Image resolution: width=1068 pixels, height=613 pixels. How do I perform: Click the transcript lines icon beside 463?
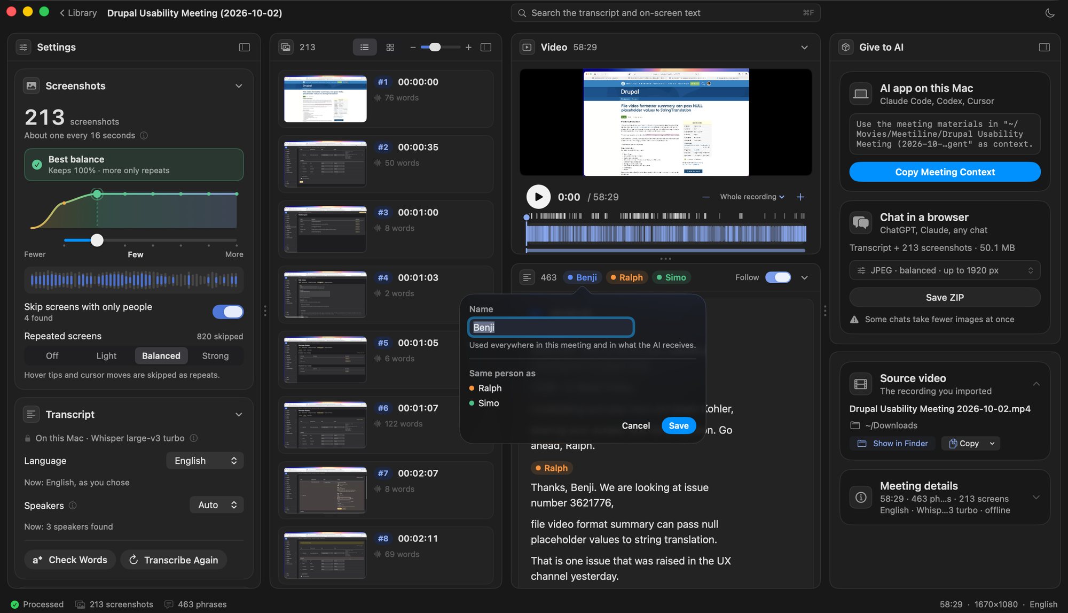point(527,277)
